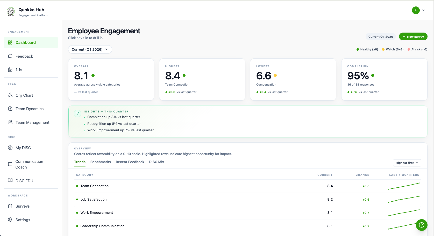Click the Org Chart hierarchy icon

[10, 95]
